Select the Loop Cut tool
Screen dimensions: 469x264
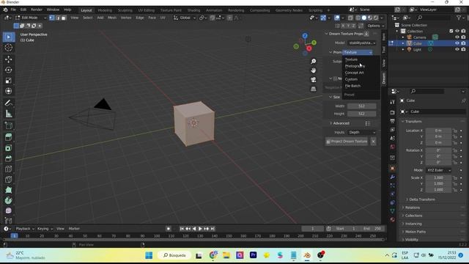[8, 169]
